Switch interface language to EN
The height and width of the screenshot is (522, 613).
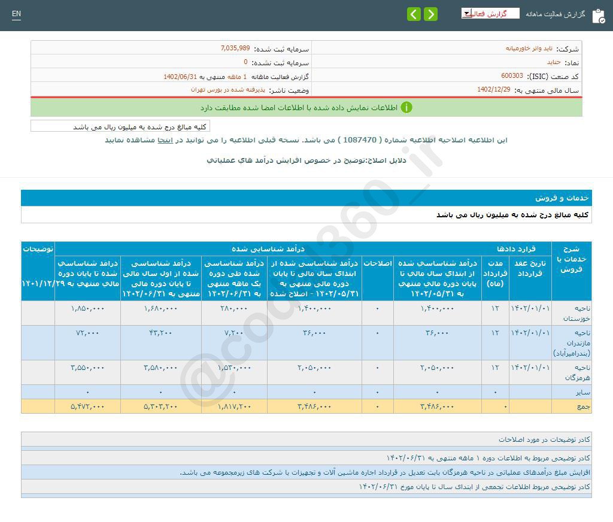[16, 14]
